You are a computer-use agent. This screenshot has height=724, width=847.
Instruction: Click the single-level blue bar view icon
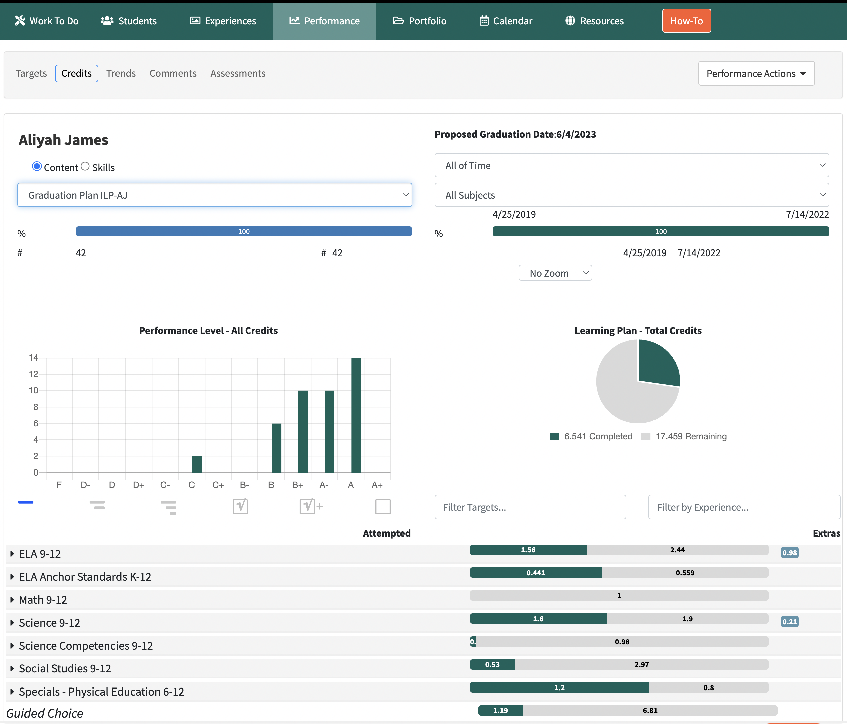[26, 502]
